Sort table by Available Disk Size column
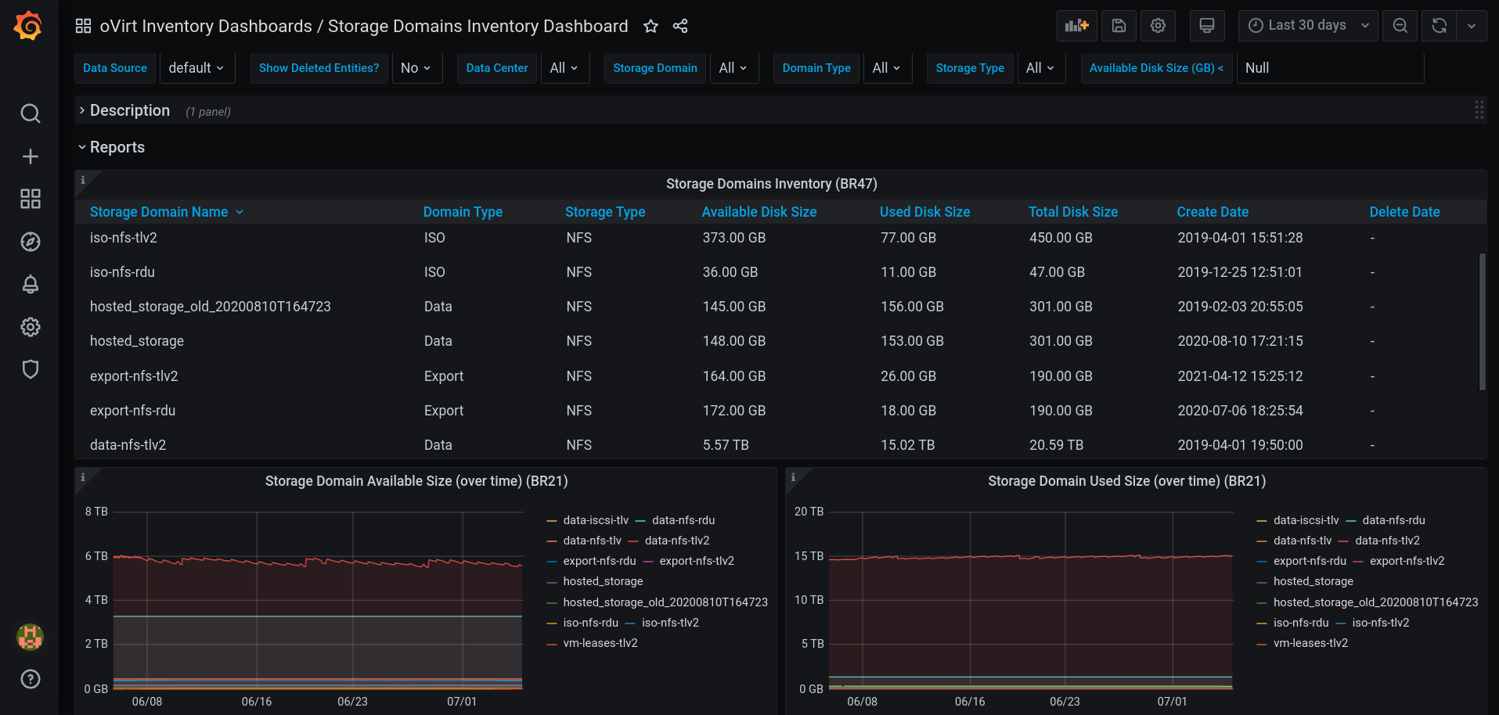Screen dimensions: 1499x715 point(759,212)
